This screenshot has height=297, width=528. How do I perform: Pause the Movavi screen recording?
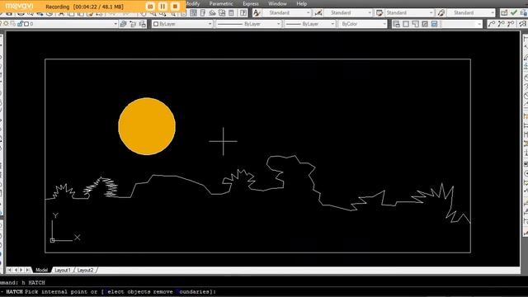[163, 7]
